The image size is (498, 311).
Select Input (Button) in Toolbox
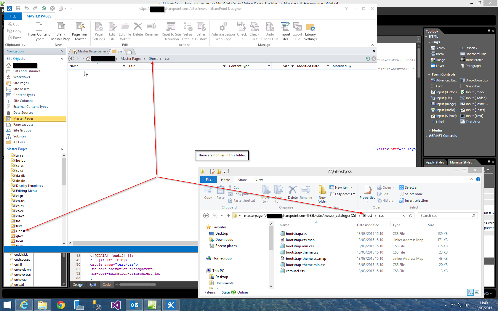click(444, 92)
